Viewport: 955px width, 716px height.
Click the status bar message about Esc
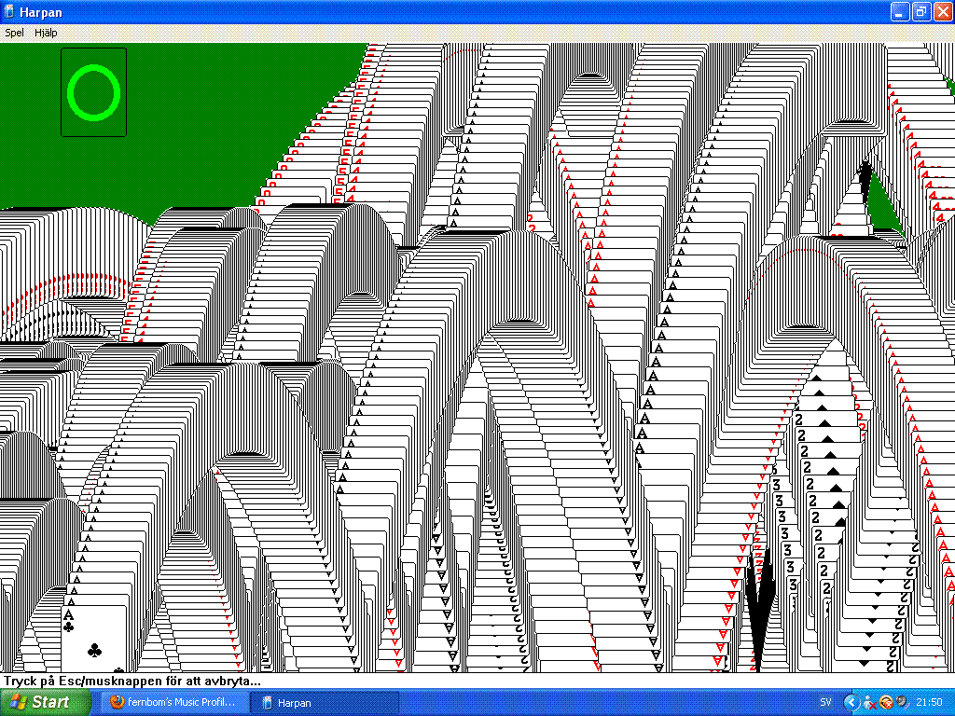coord(131,682)
